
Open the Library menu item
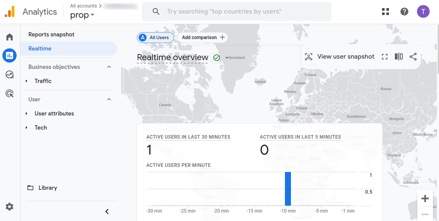coord(48,188)
